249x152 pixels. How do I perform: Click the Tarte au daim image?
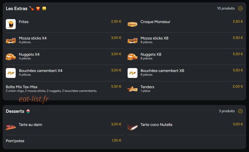(x=11, y=127)
